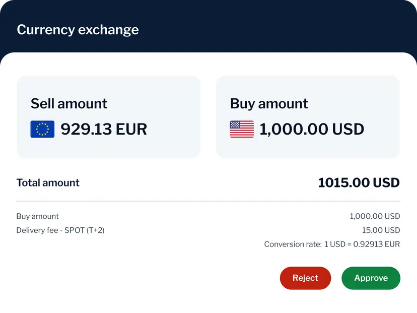Select the 1,000.00 USD breakdown row value
Image resolution: width=417 pixels, height=313 pixels.
[375, 216]
